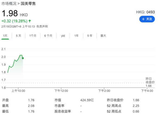Click the 下午12:00 axis label

pyautogui.click(x=61, y=91)
